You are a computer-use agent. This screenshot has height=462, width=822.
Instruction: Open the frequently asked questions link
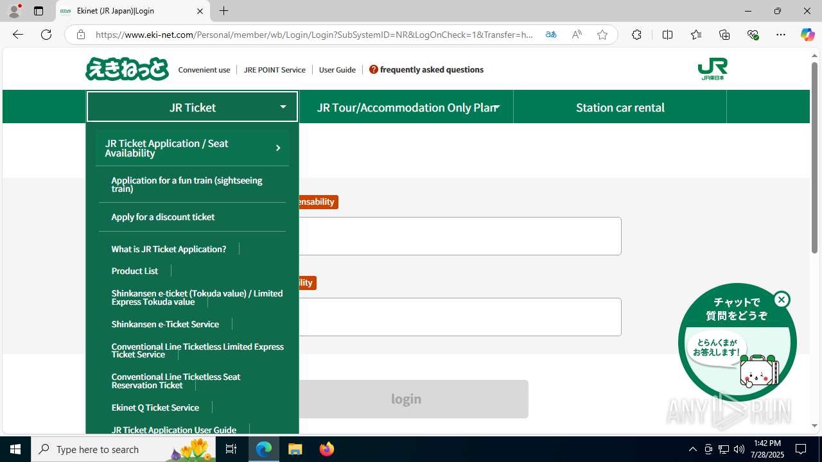point(426,69)
